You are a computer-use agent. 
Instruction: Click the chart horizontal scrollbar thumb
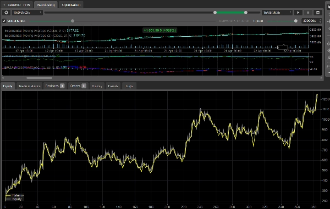pyautogui.click(x=40, y=78)
